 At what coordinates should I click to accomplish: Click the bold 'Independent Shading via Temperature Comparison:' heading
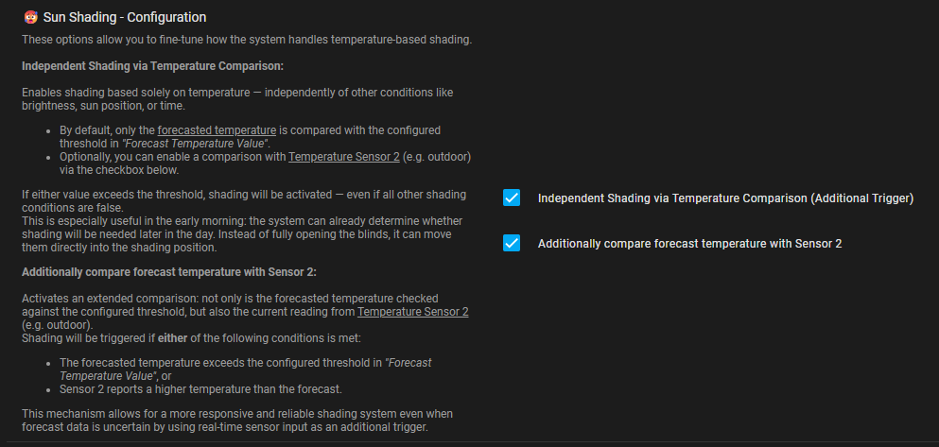(152, 65)
